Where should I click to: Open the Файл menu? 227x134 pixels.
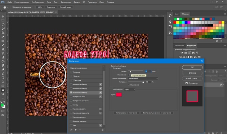(x=10, y=2)
